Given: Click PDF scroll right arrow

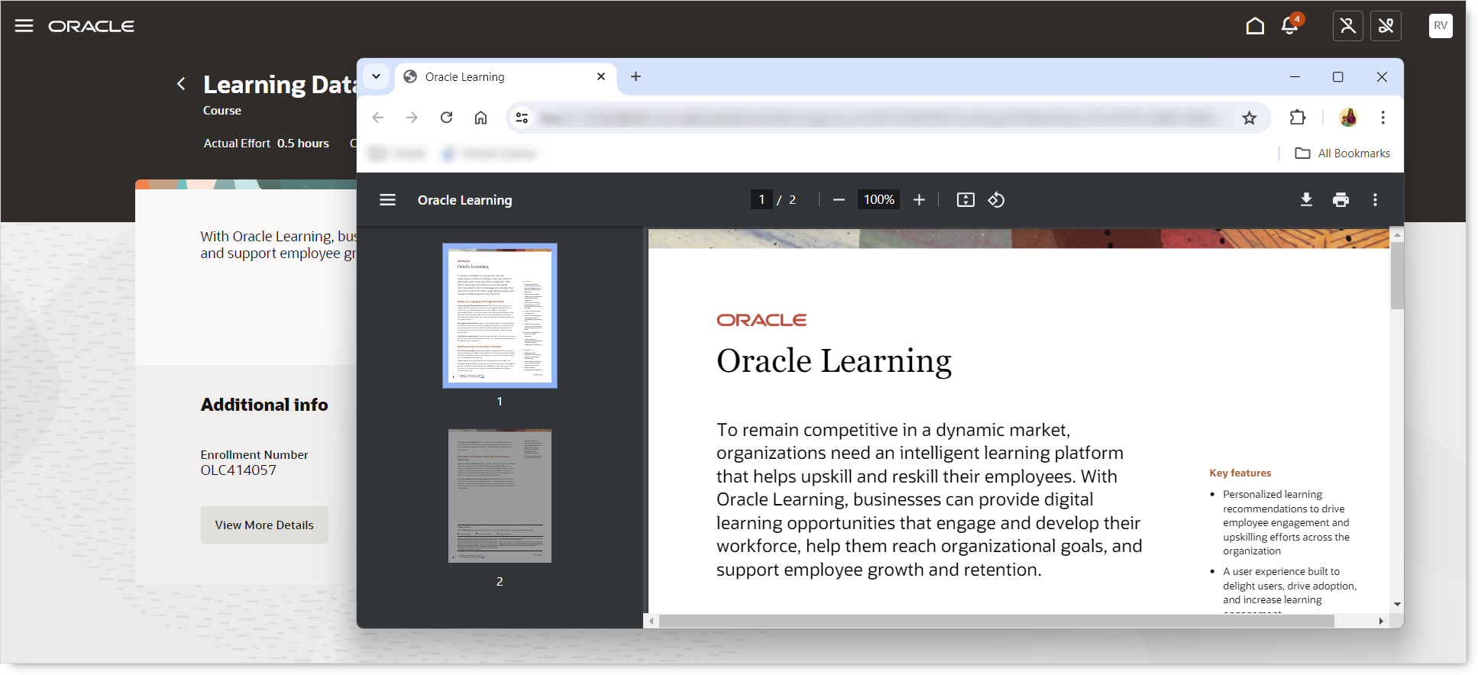Looking at the screenshot, I should (x=1381, y=622).
